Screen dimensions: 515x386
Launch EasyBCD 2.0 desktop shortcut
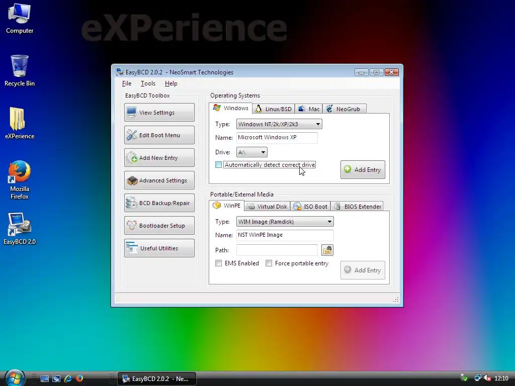click(20, 229)
